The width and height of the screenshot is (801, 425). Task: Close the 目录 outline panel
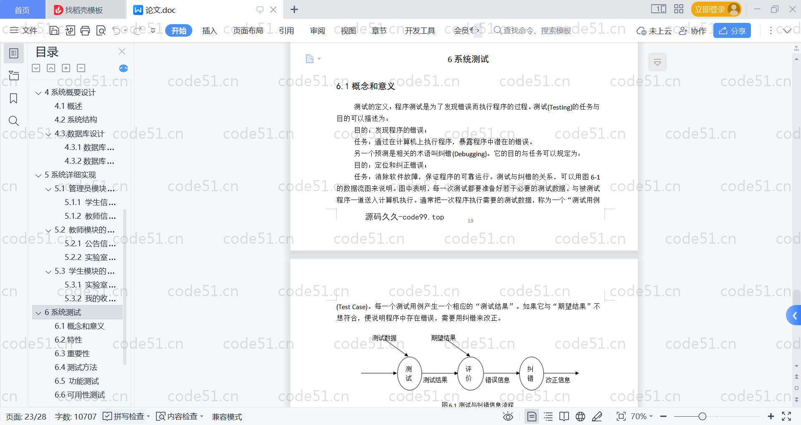(122, 51)
